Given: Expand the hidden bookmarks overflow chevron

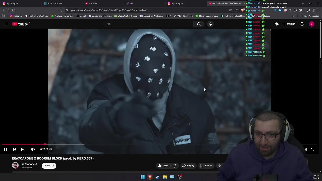Looking at the screenshot, I should [x=293, y=16].
